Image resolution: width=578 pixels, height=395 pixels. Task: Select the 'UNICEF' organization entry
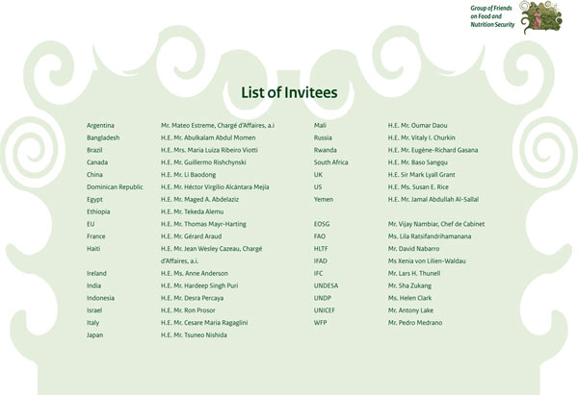pos(325,310)
